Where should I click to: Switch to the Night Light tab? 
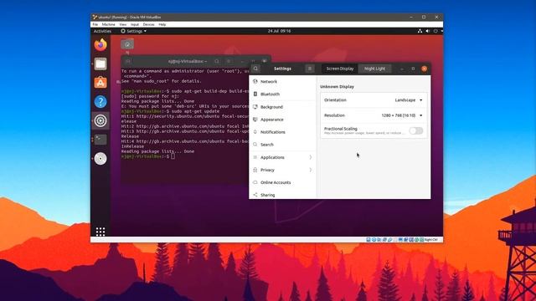(x=374, y=69)
